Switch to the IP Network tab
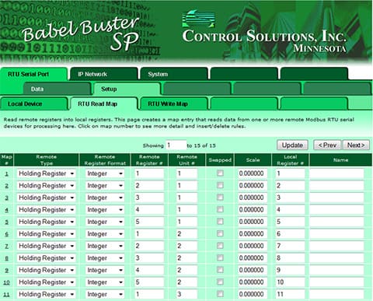This screenshot has height=301, width=373. (x=103, y=74)
